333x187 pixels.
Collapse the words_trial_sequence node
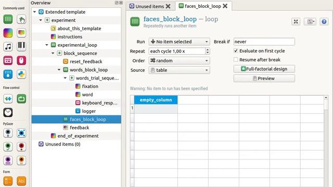[x=65, y=78]
